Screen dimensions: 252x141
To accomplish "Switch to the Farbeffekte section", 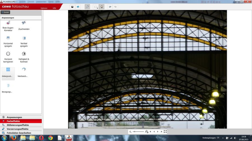I will click(21, 121).
